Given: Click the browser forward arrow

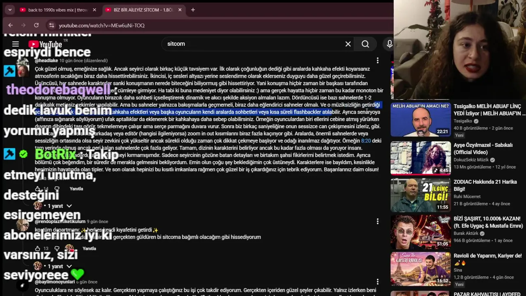Looking at the screenshot, I should (23, 25).
